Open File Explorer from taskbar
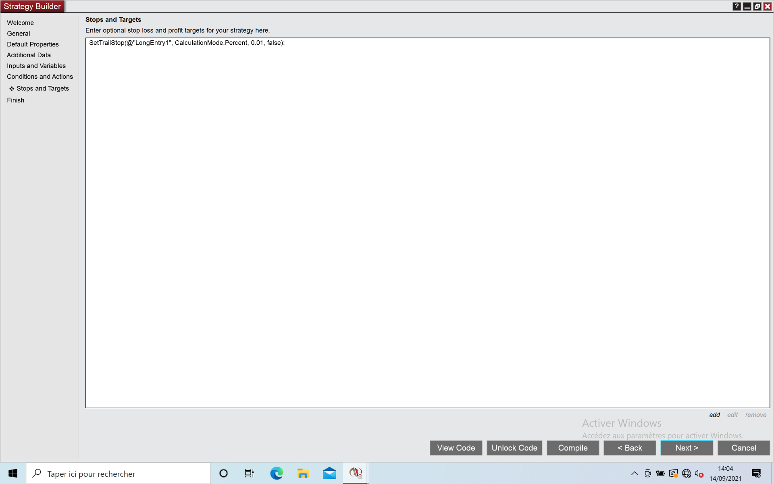Screen dimensions: 774x484 tap(303, 473)
